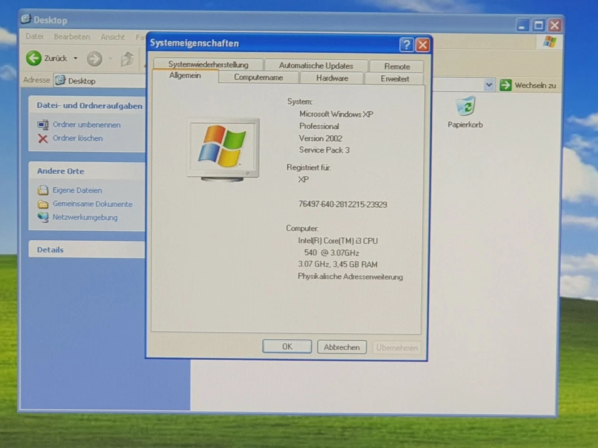Click the Ordner umbenennen link
Image resolution: width=598 pixels, height=448 pixels.
click(x=87, y=124)
